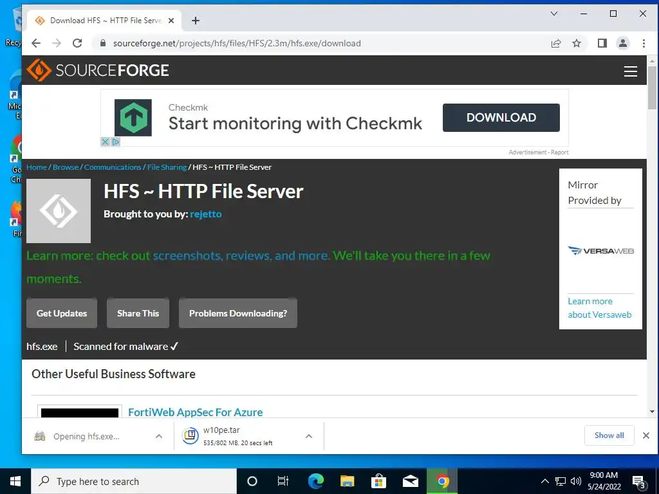Click the SourceForge logo
Image resolution: width=659 pixels, height=494 pixels.
coord(98,70)
